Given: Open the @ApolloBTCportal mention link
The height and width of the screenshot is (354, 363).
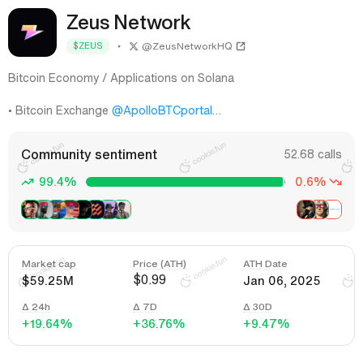Looking at the screenshot, I should [x=162, y=110].
